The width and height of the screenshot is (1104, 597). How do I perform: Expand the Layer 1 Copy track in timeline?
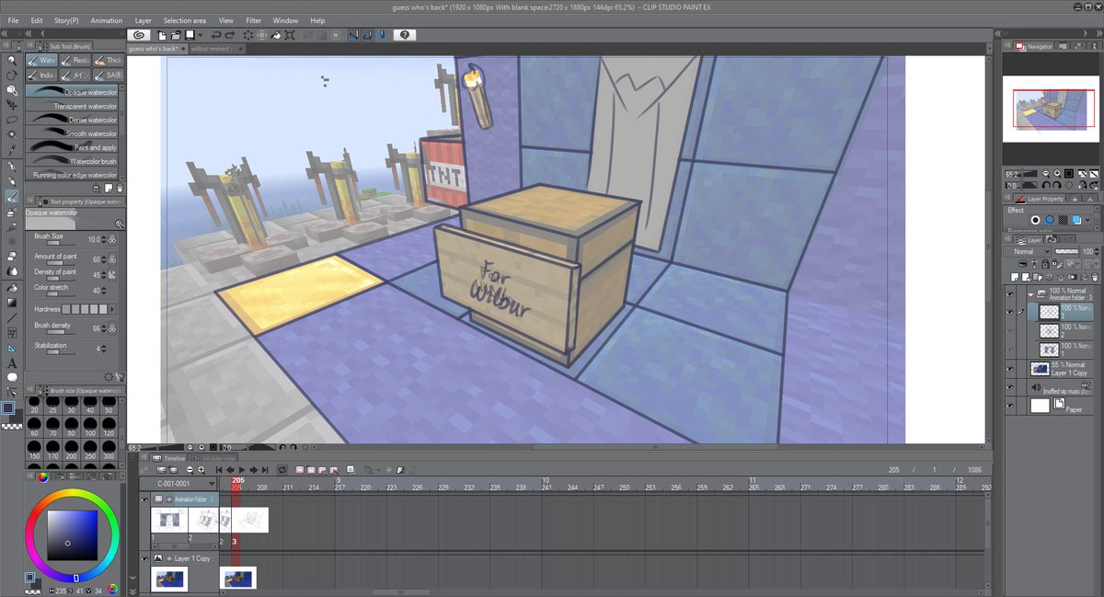pyautogui.click(x=168, y=558)
